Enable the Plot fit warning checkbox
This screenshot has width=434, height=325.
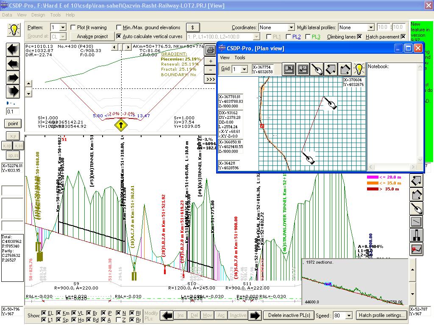click(x=73, y=28)
